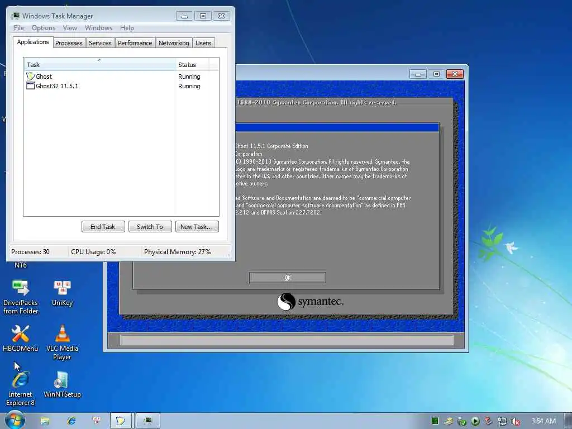This screenshot has width=572, height=429.
Task: Open the View menu in Task Manager
Action: 70,28
